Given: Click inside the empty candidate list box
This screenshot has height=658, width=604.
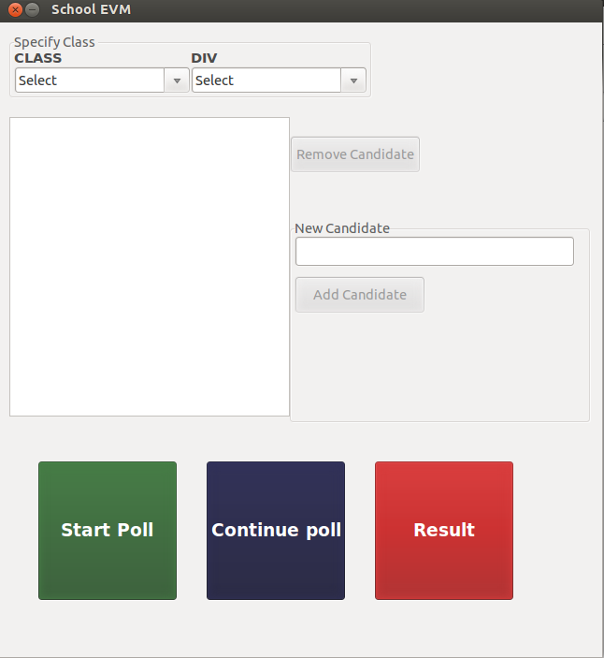Looking at the screenshot, I should point(150,266).
